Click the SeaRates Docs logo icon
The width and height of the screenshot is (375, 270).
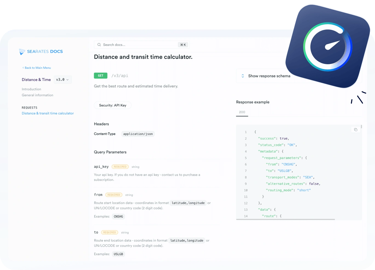pyautogui.click(x=22, y=52)
